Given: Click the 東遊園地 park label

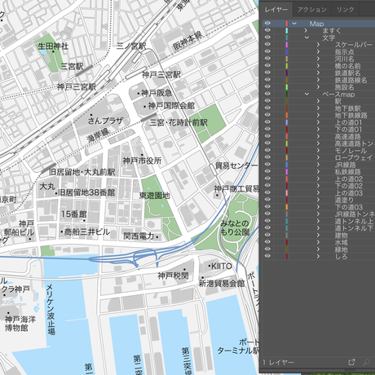Looking at the screenshot, I should 154,196.
